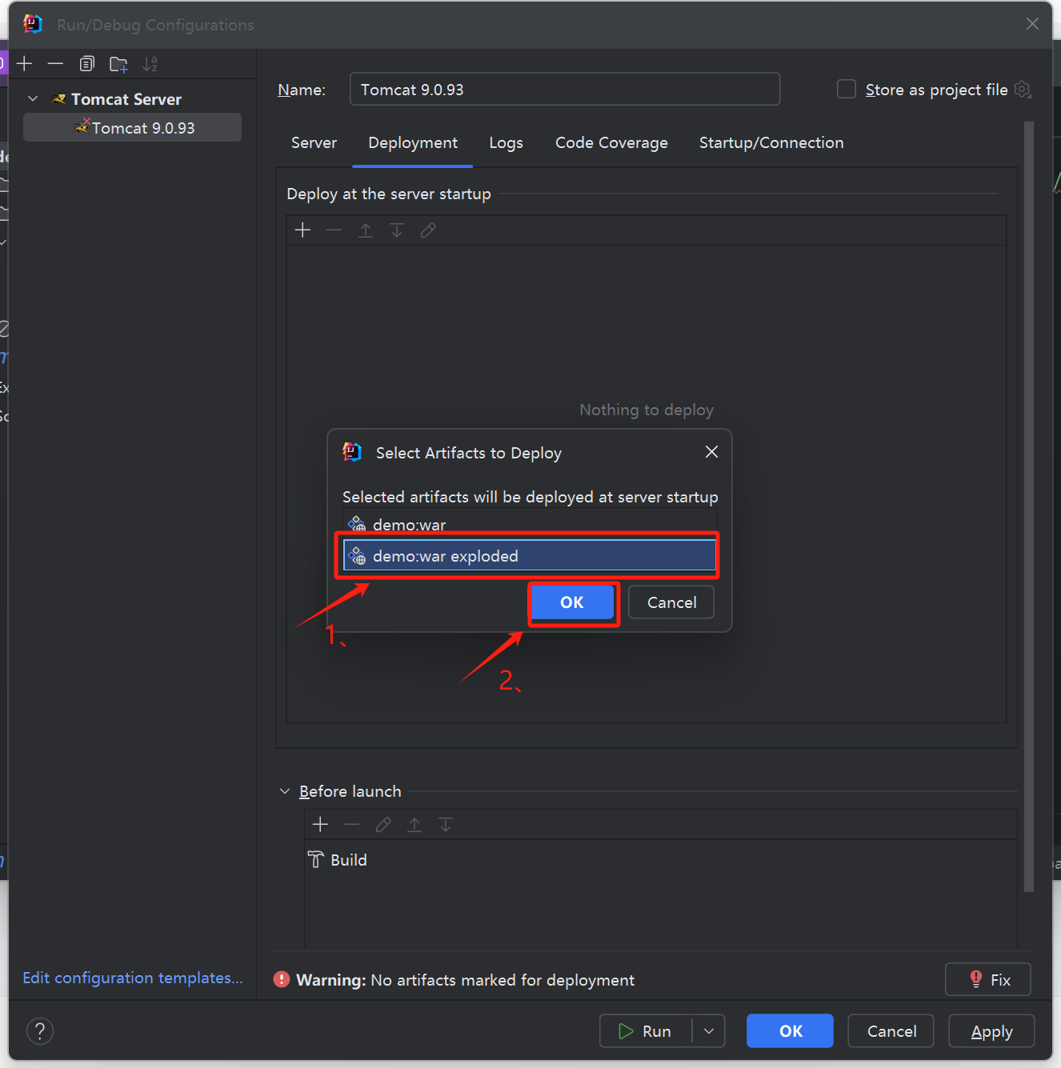
Task: Add artifact to deploy with plus icon
Action: [x=302, y=230]
